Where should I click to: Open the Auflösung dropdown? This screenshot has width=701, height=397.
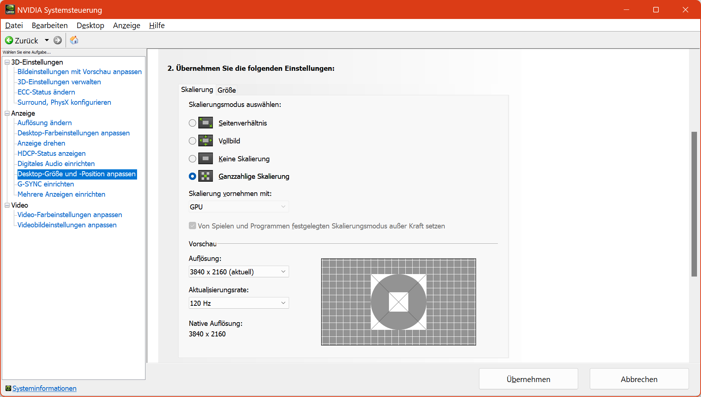click(239, 272)
